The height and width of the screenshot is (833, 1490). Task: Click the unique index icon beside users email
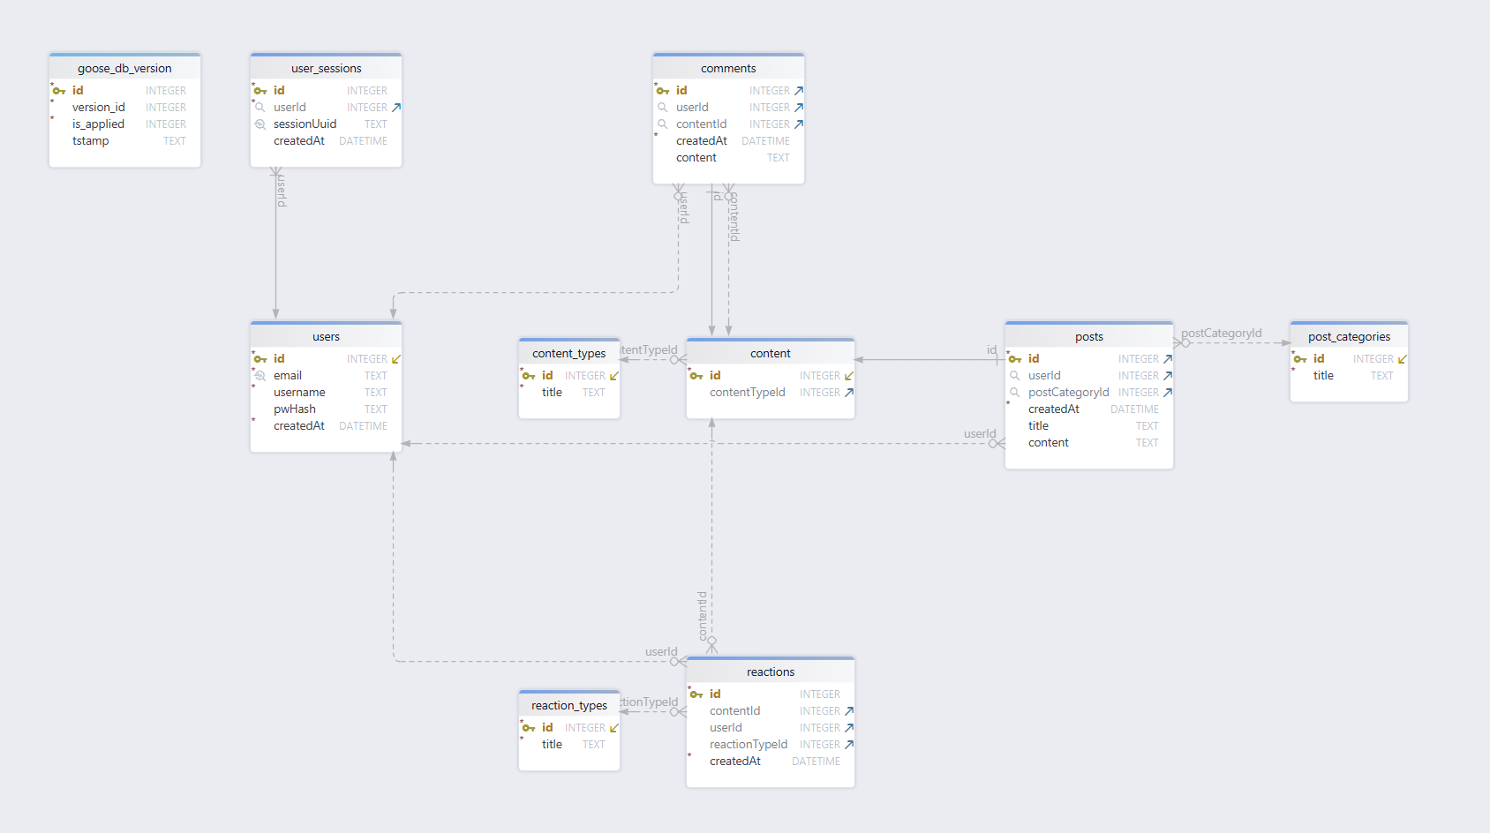point(260,375)
